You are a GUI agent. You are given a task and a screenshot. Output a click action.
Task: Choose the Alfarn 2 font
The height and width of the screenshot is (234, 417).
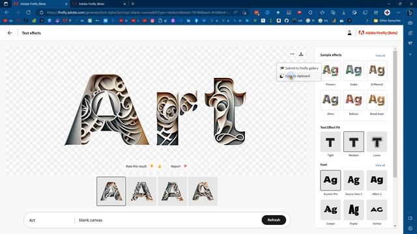377,181
